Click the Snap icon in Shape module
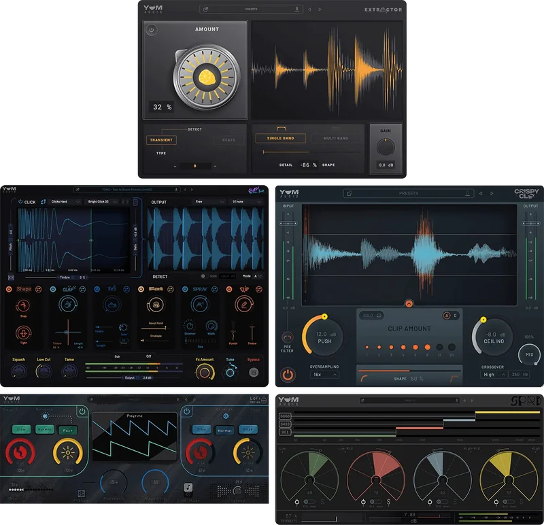Viewport: 544px width, 525px height. pyautogui.click(x=23, y=306)
